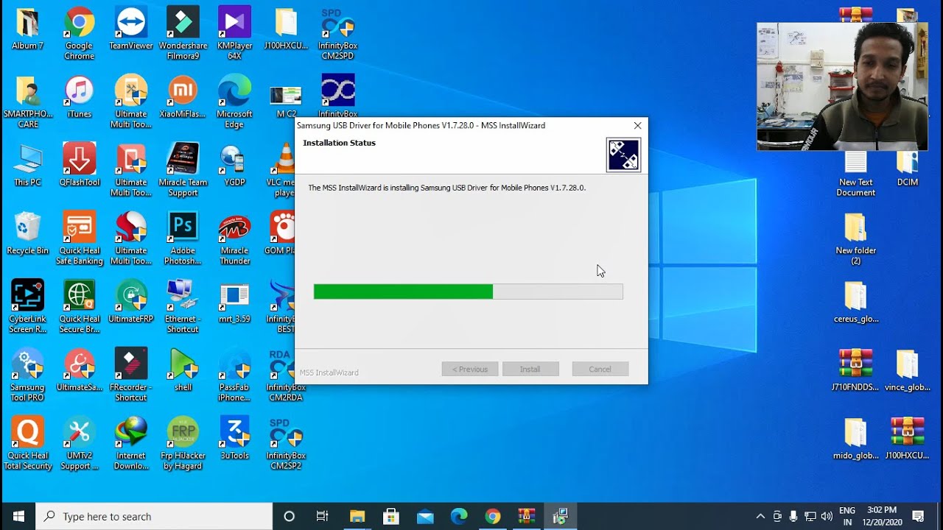Open the notification center icon
Image resolution: width=943 pixels, height=530 pixels.
point(918,516)
